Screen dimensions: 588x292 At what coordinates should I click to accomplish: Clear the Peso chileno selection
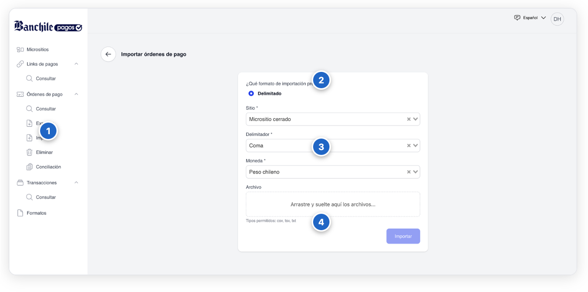point(409,172)
